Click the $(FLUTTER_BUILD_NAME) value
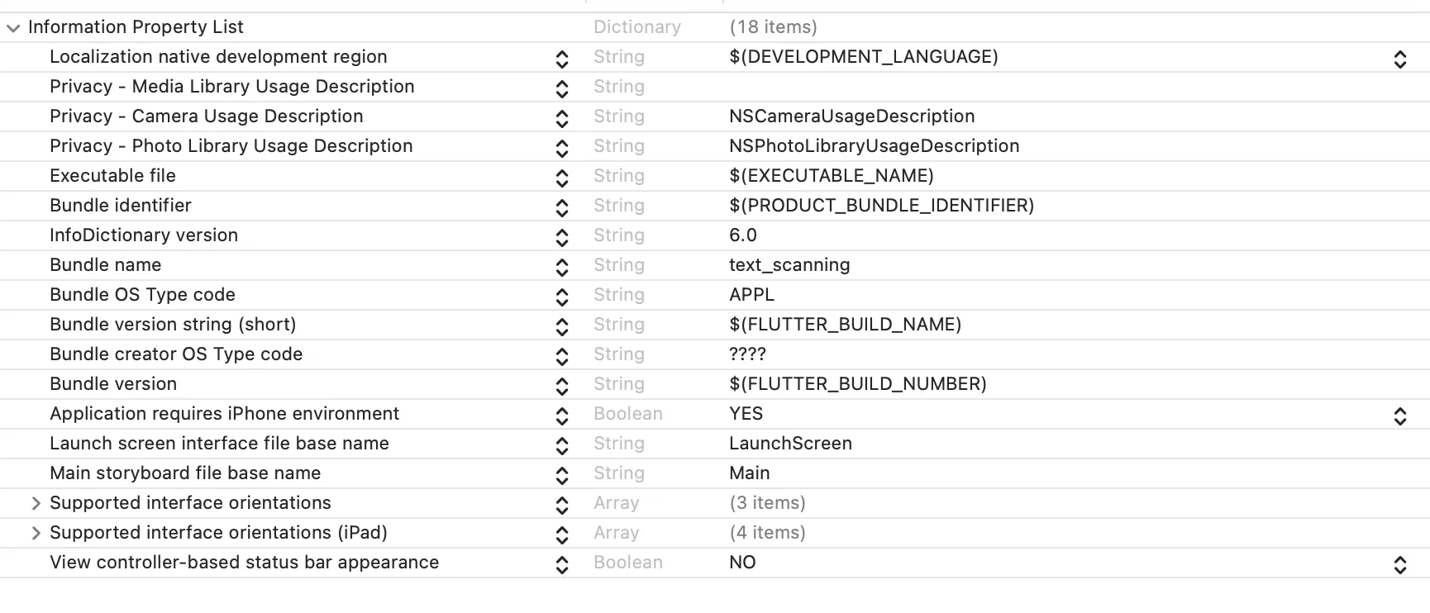The height and width of the screenshot is (613, 1430). (x=845, y=325)
